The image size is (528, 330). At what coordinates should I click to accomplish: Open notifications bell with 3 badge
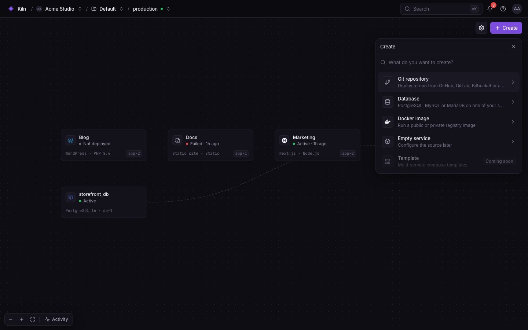pos(490,9)
